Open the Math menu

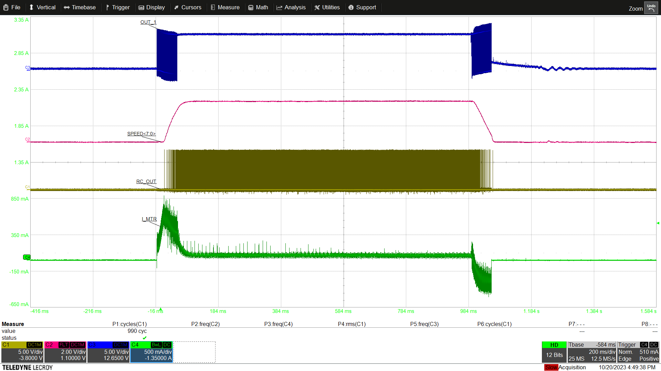259,7
